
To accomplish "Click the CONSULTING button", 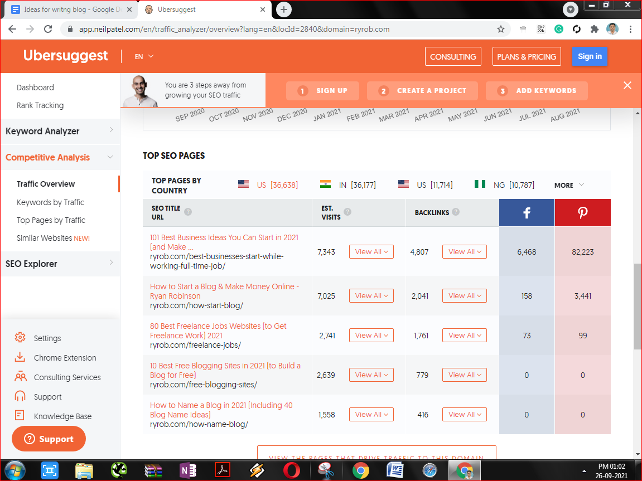I will click(x=453, y=56).
